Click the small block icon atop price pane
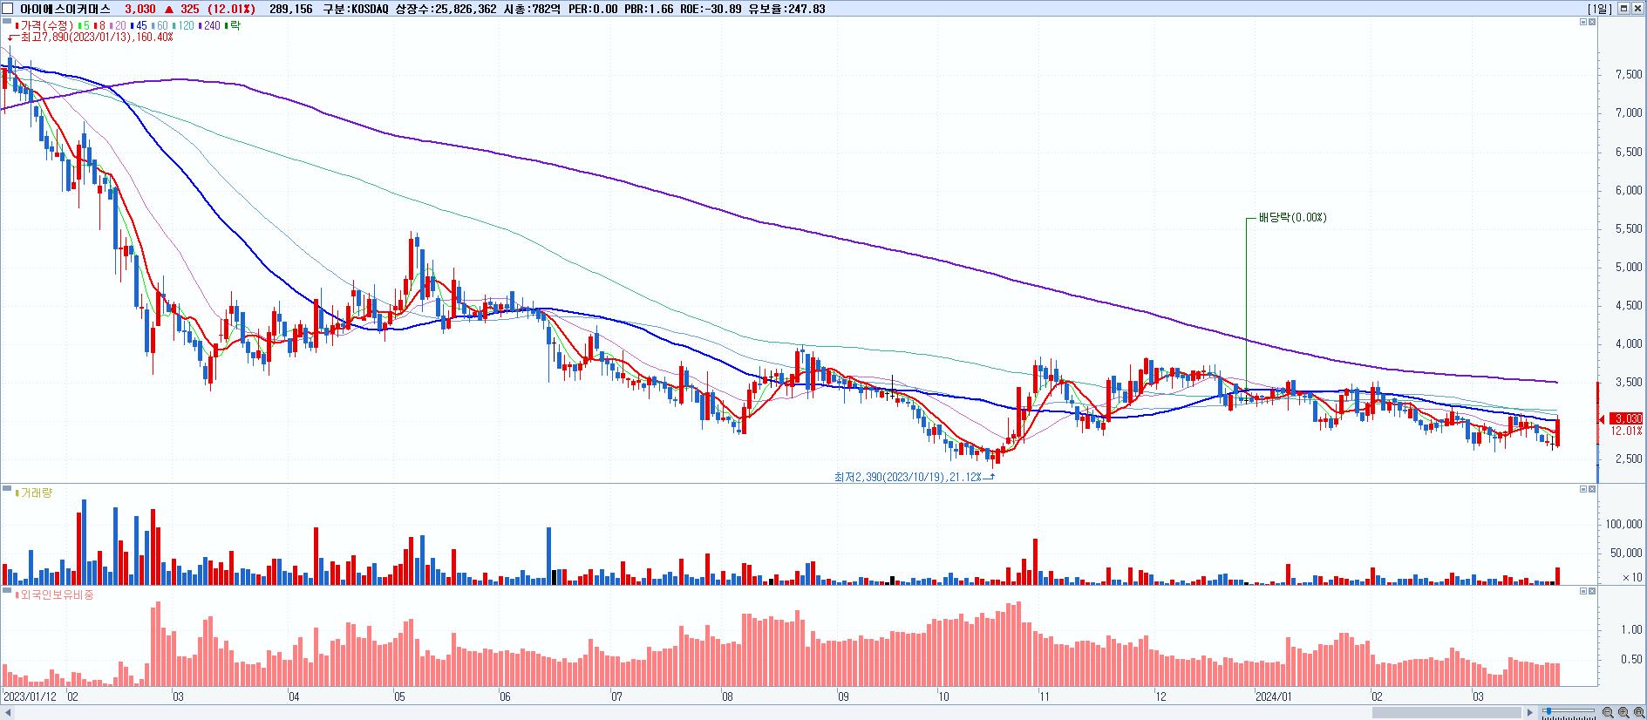The width and height of the screenshot is (1647, 720). pyautogui.click(x=7, y=21)
